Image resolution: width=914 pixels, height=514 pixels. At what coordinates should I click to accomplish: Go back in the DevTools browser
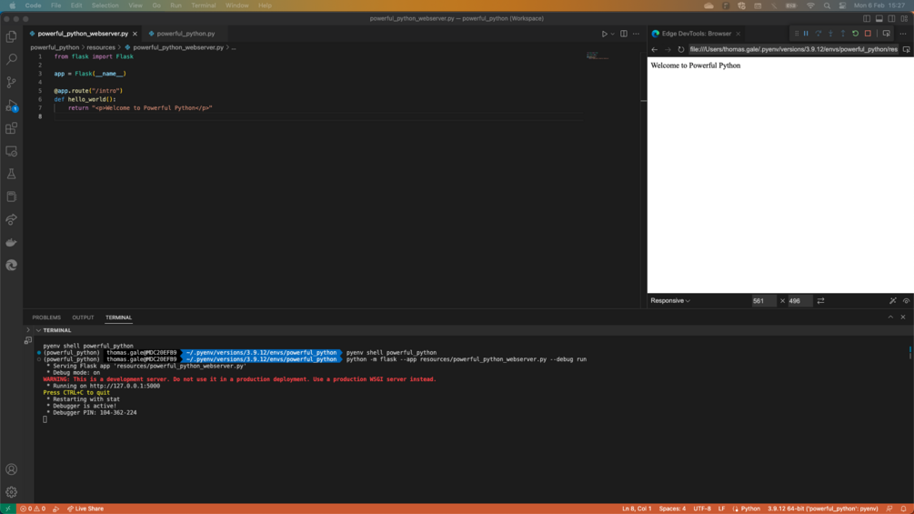(x=655, y=49)
